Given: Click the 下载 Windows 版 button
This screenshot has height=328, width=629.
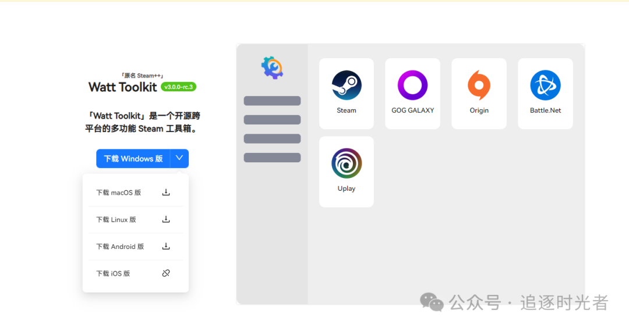Looking at the screenshot, I should [133, 159].
